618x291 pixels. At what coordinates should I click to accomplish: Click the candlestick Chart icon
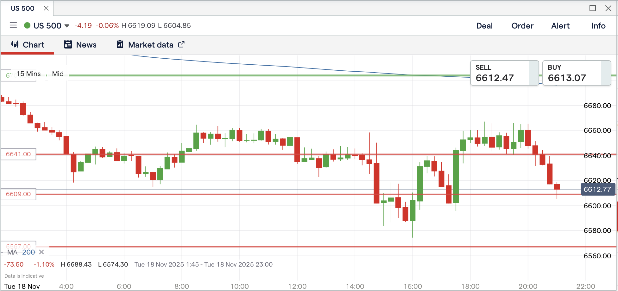pos(15,44)
